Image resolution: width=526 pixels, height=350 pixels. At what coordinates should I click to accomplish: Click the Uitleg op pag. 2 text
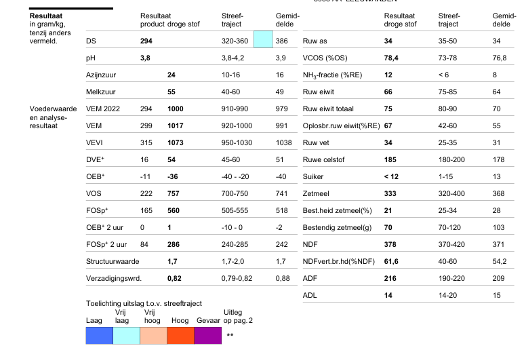[238, 317]
